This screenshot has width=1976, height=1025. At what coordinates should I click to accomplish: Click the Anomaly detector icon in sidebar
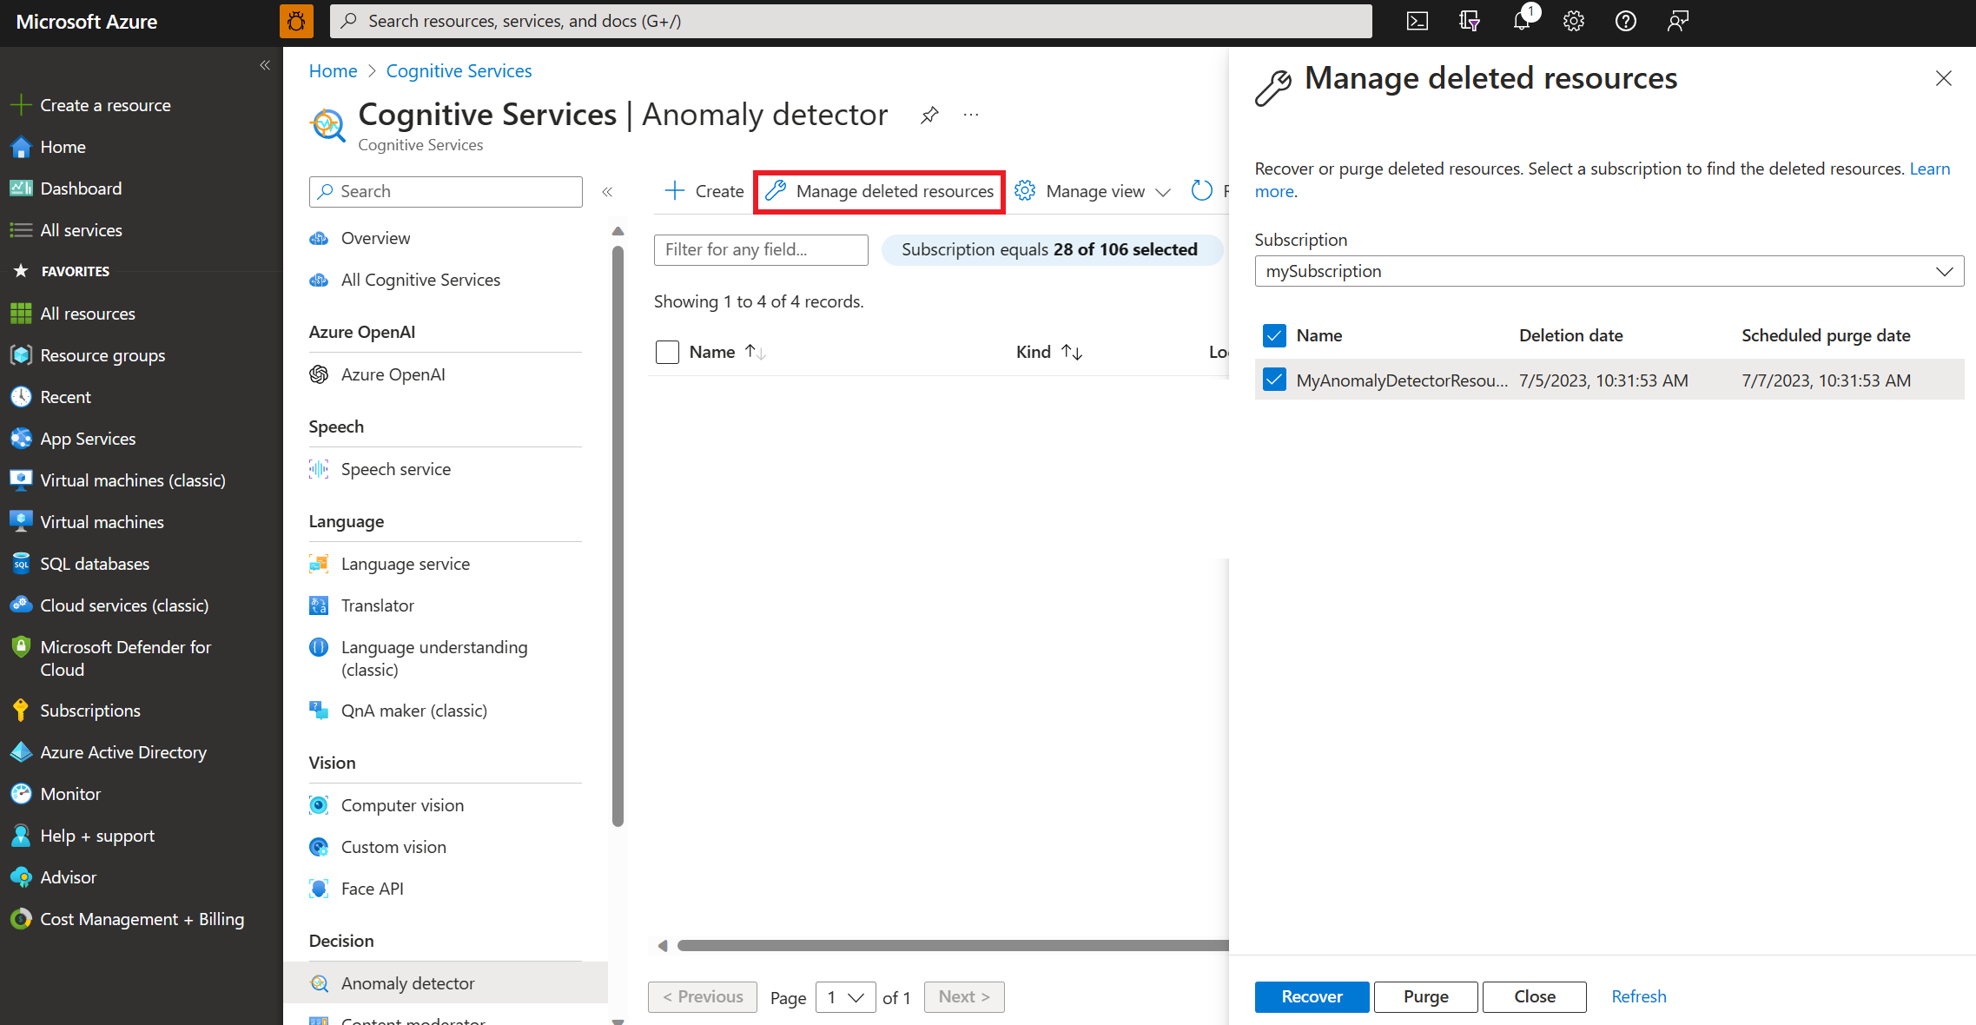pyautogui.click(x=318, y=983)
